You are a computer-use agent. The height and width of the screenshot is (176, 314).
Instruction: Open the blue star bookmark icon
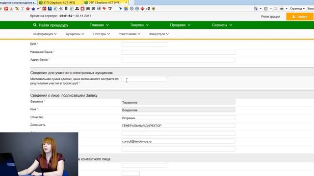(33, 9)
